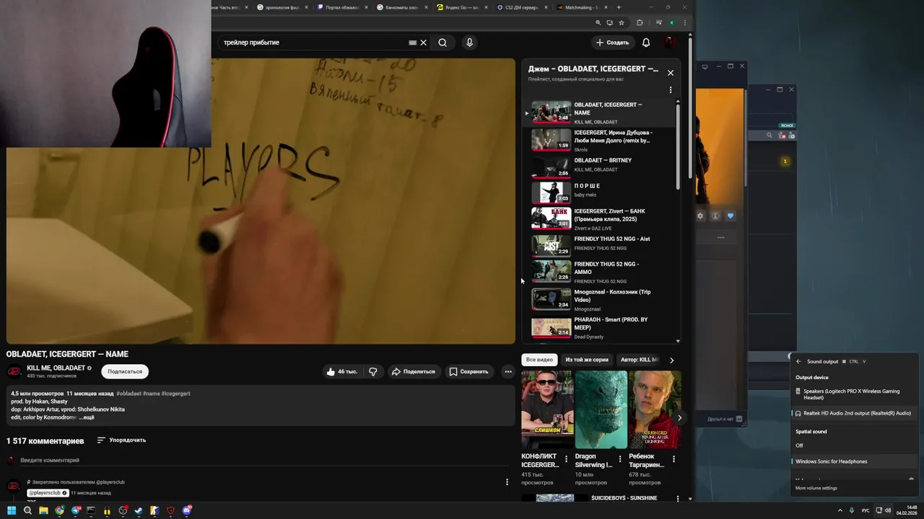Click the #icegergert hashtag link
The image size is (924, 519).
(x=175, y=394)
